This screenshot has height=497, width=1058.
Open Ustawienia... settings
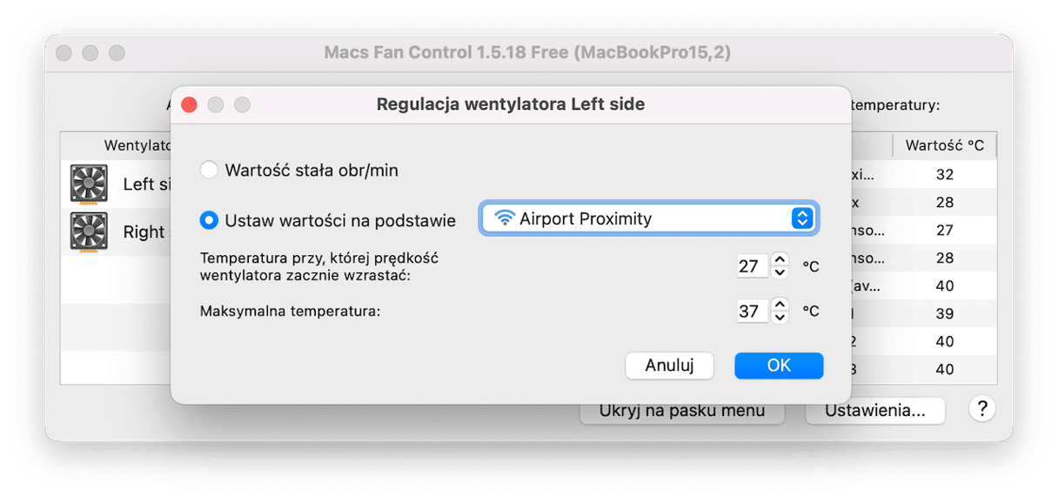point(874,411)
